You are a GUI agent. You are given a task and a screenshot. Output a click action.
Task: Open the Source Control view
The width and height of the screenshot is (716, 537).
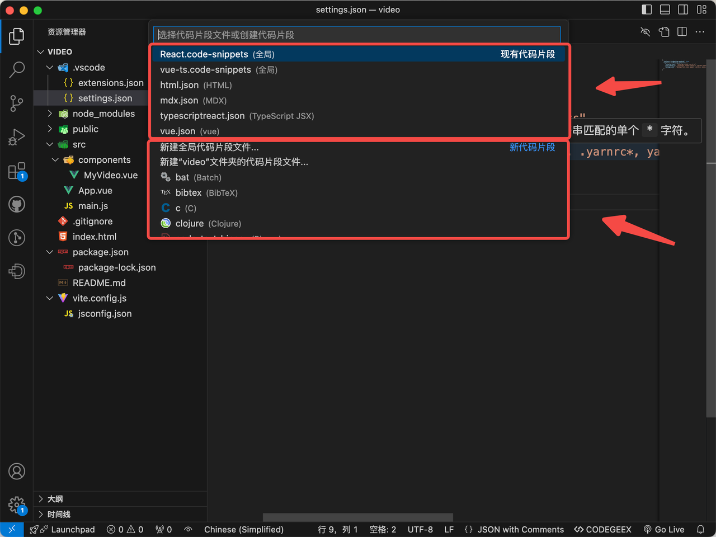point(17,103)
